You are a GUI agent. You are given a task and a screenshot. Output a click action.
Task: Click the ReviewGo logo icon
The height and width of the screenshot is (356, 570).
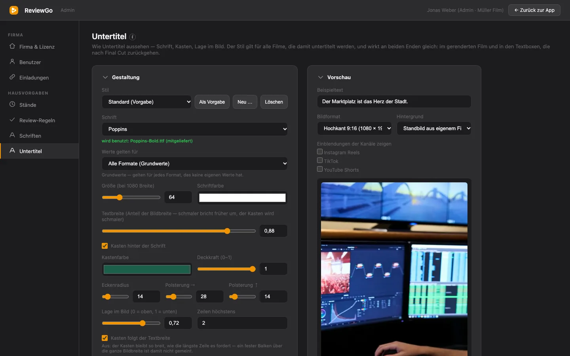pos(14,10)
